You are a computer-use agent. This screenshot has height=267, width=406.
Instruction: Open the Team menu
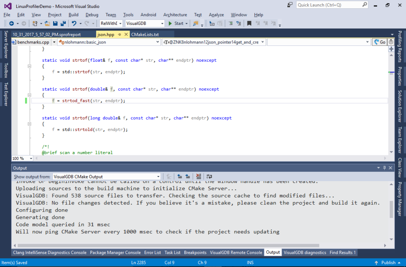(111, 15)
